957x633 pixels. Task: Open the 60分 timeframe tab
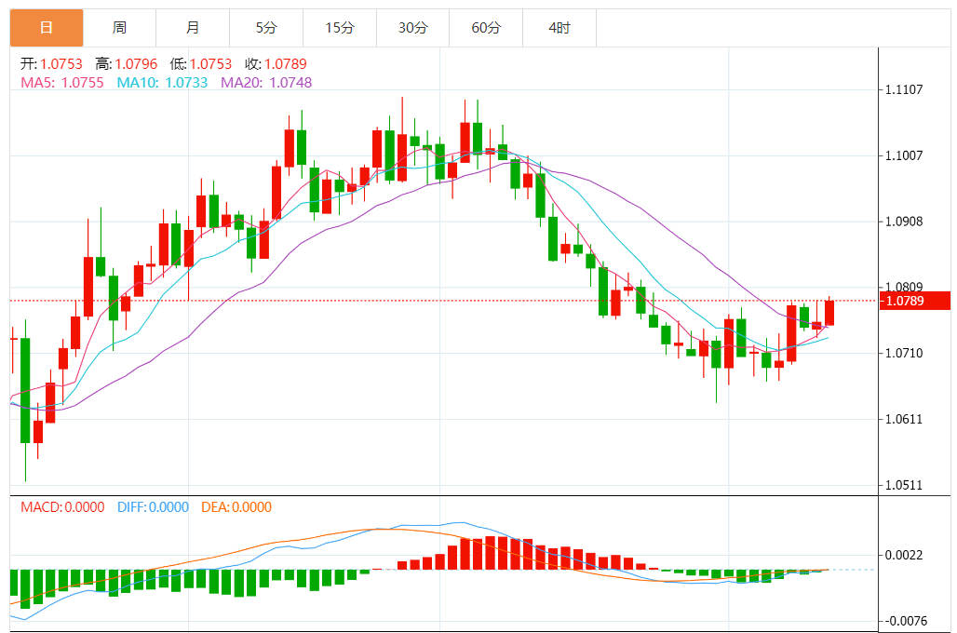click(487, 28)
